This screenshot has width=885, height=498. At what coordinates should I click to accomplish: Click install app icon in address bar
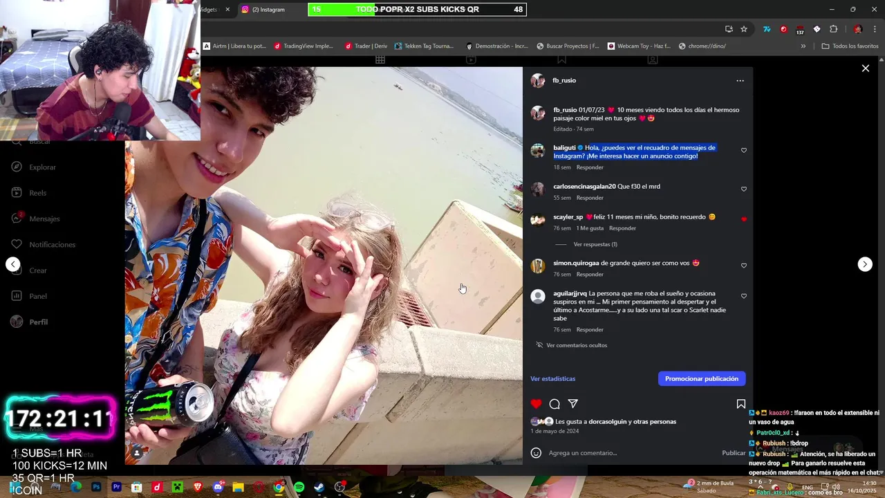[729, 29]
